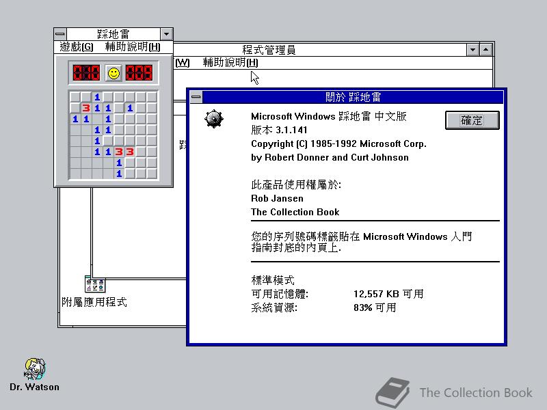Image resolution: width=547 pixels, height=410 pixels.
Task: Open the 遊戲(G) menu in Minesweeper
Action: point(77,46)
